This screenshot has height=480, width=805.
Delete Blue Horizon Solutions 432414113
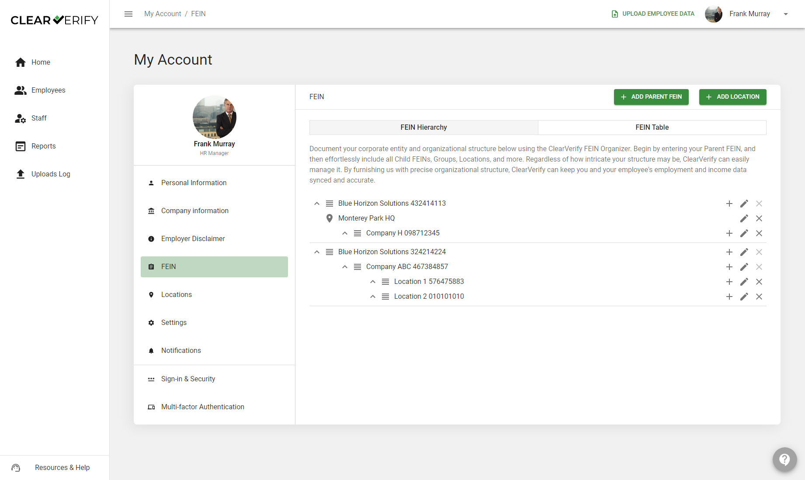[759, 204]
